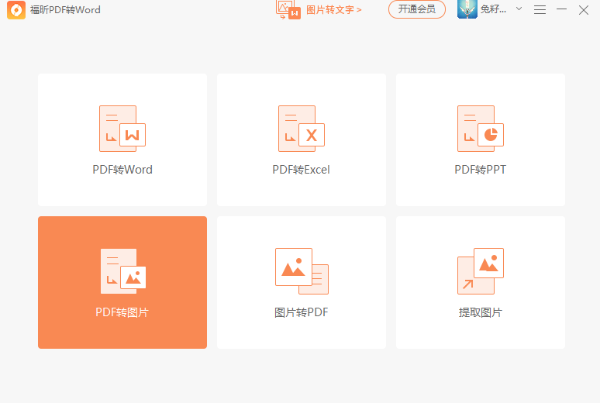Minimize the 福昕PDF转Word window

point(561,9)
